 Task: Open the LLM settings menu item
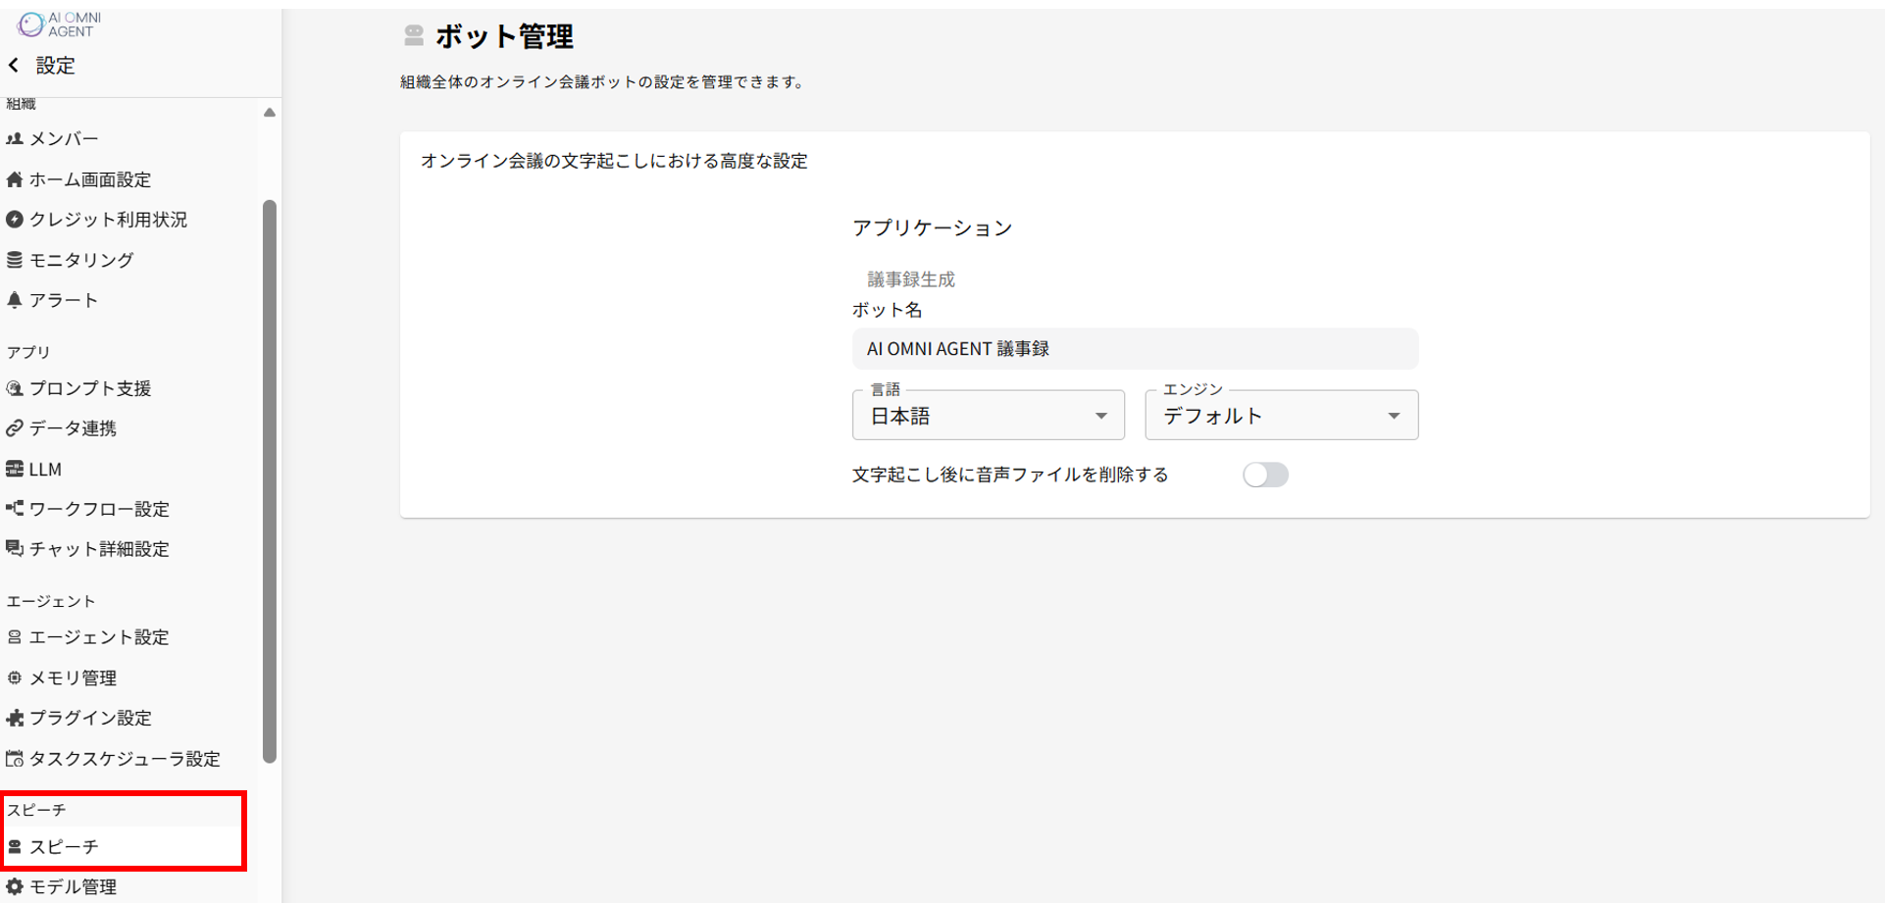point(45,470)
